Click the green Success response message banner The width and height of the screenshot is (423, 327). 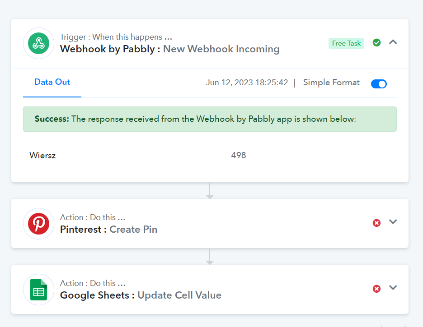click(210, 119)
